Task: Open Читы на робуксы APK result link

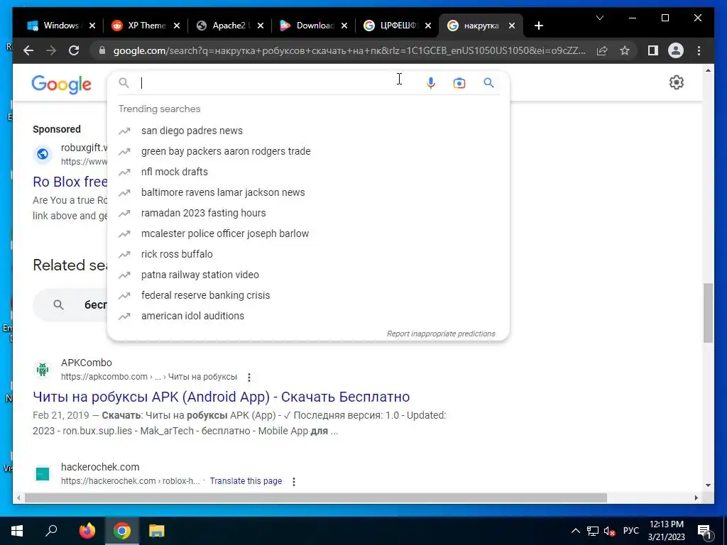Action: 222,397
